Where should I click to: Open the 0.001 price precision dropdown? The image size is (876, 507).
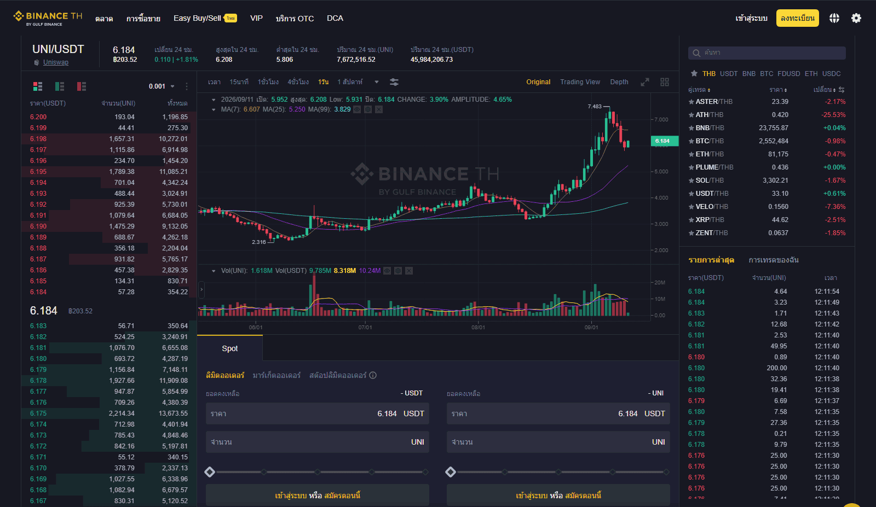tap(162, 86)
